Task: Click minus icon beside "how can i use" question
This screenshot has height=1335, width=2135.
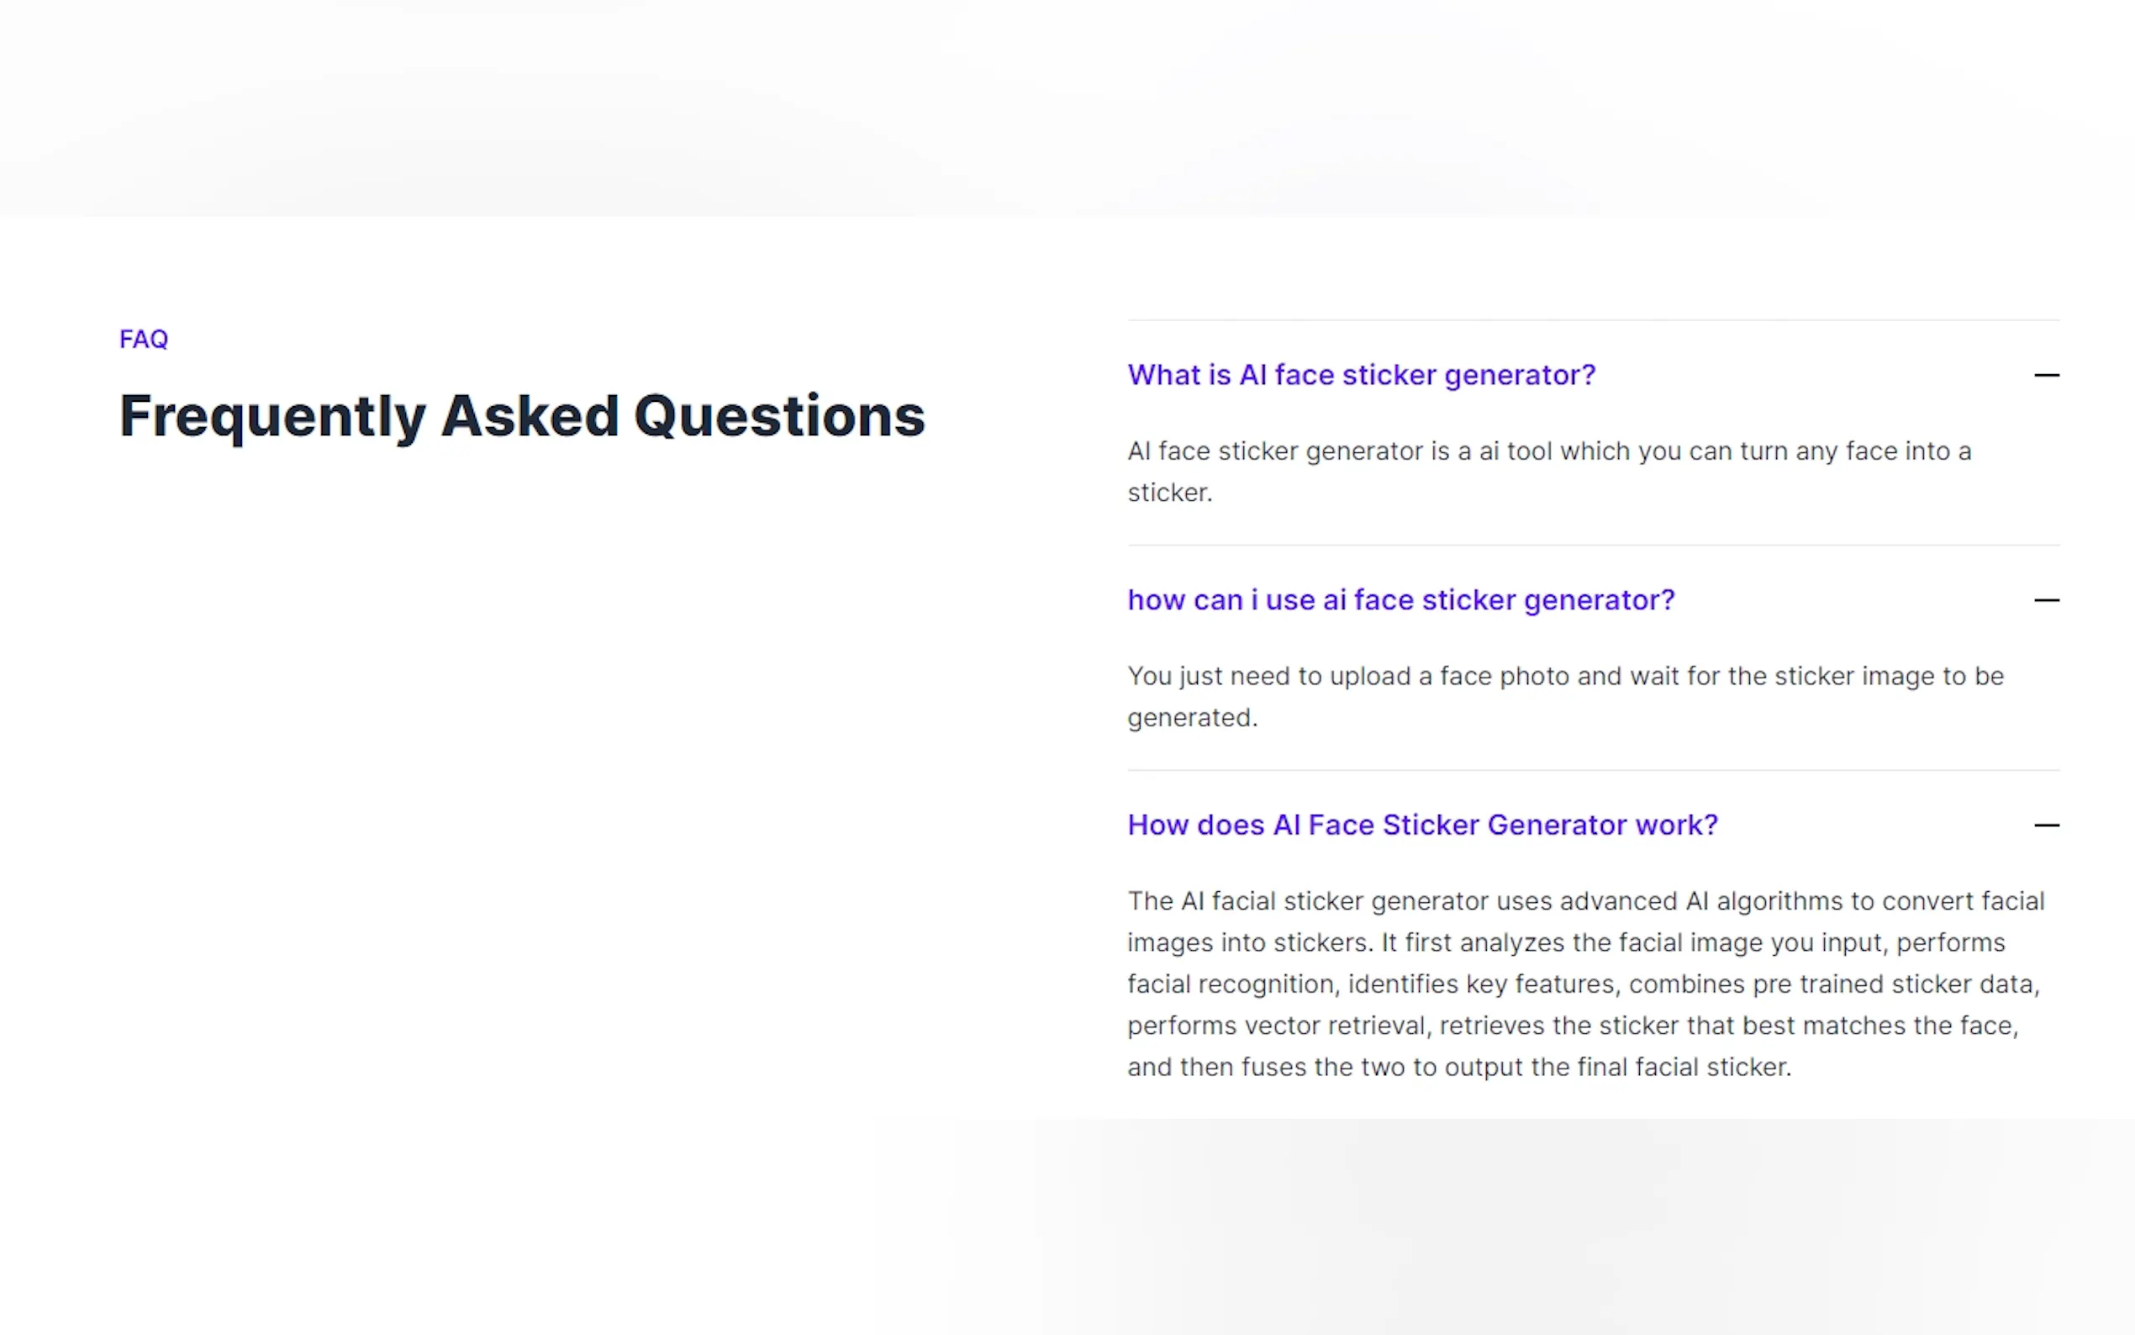Action: 2045,600
